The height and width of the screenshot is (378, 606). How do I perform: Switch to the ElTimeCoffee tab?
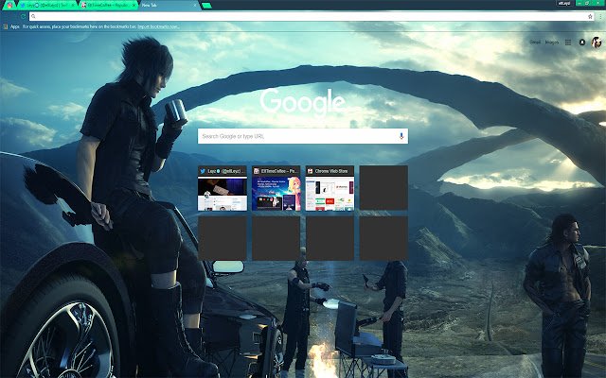[x=108, y=5]
